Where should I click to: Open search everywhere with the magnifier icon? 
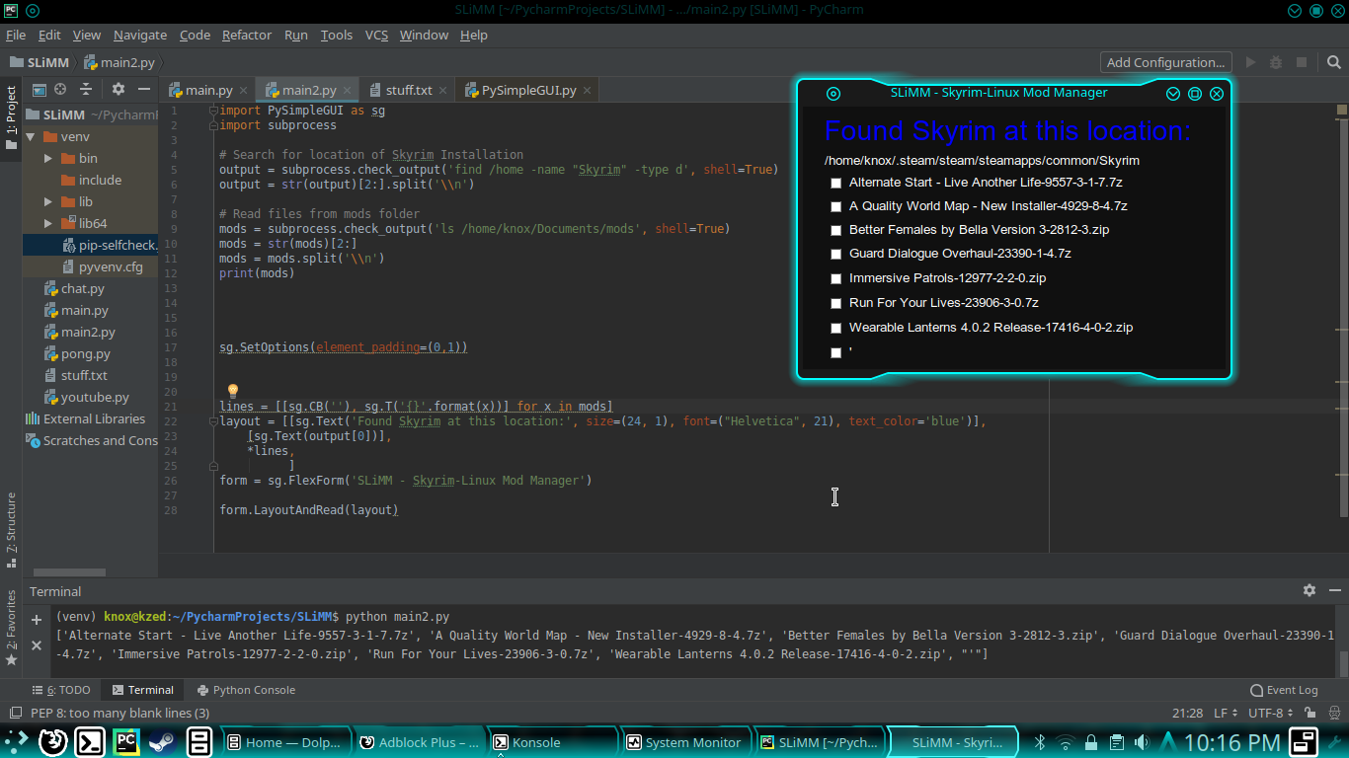pyautogui.click(x=1334, y=61)
